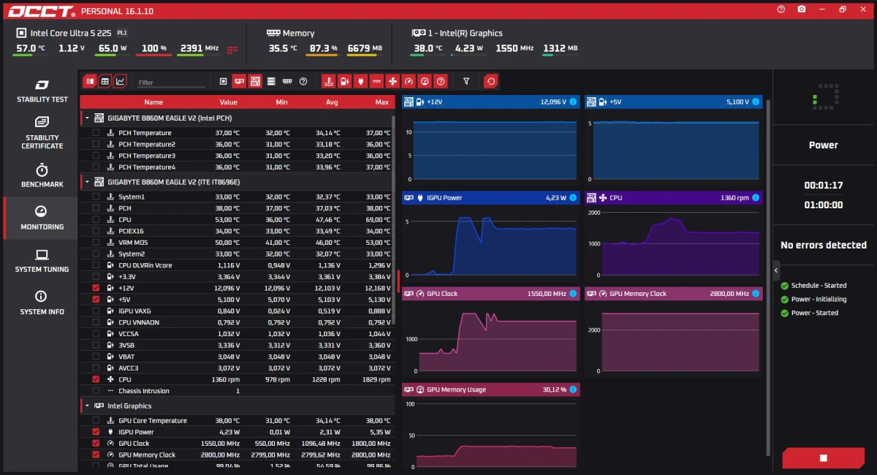The width and height of the screenshot is (877, 475).
Task: Collapse the right panel with arrow handle
Action: 776,270
